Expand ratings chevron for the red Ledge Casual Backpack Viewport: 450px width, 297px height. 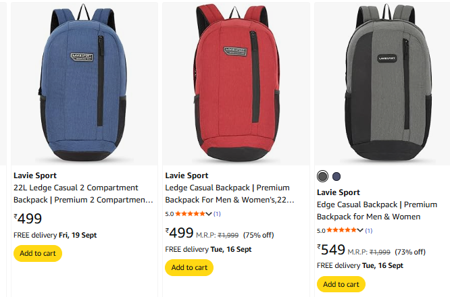click(208, 214)
